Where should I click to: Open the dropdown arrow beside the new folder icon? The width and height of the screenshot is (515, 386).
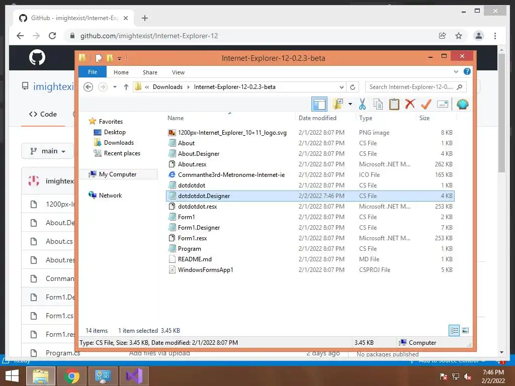coord(350,104)
